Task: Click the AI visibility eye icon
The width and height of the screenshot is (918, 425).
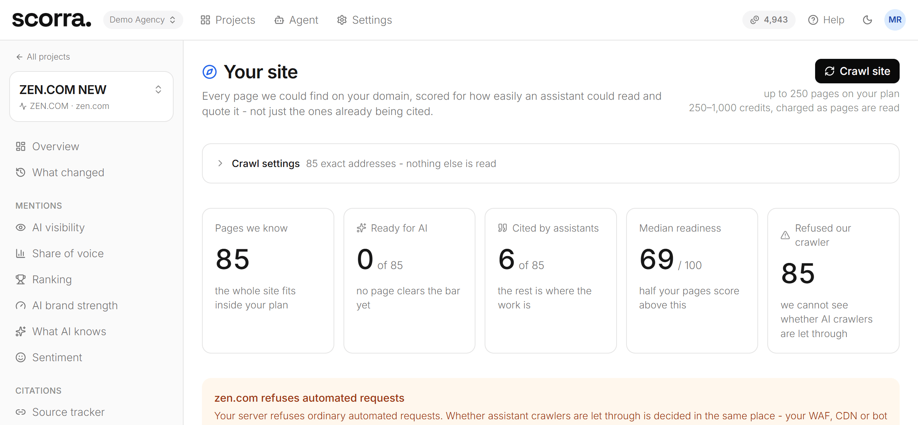Action: [21, 227]
